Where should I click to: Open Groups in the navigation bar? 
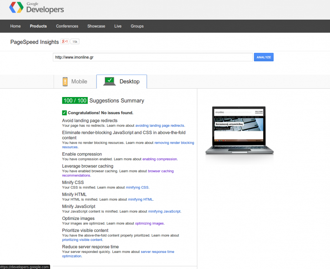(x=137, y=26)
